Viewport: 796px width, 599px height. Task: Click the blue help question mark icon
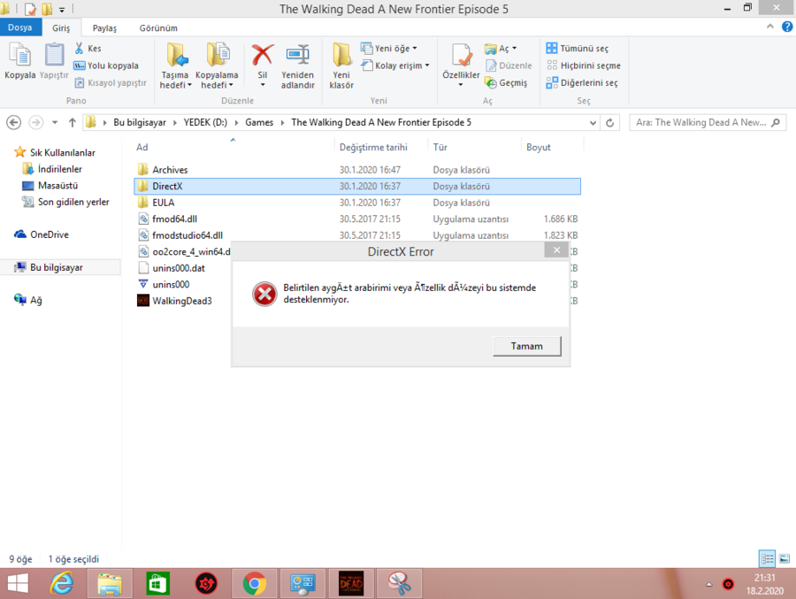pyautogui.click(x=787, y=27)
